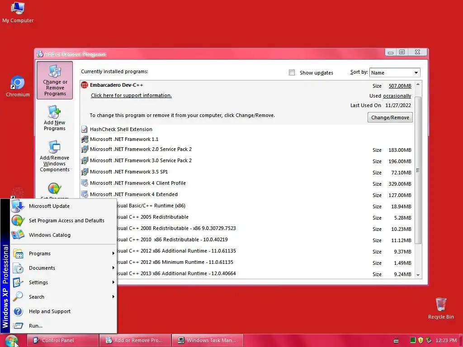Click .NET Framework 3.0 Service Pack 2 icon

(85, 160)
